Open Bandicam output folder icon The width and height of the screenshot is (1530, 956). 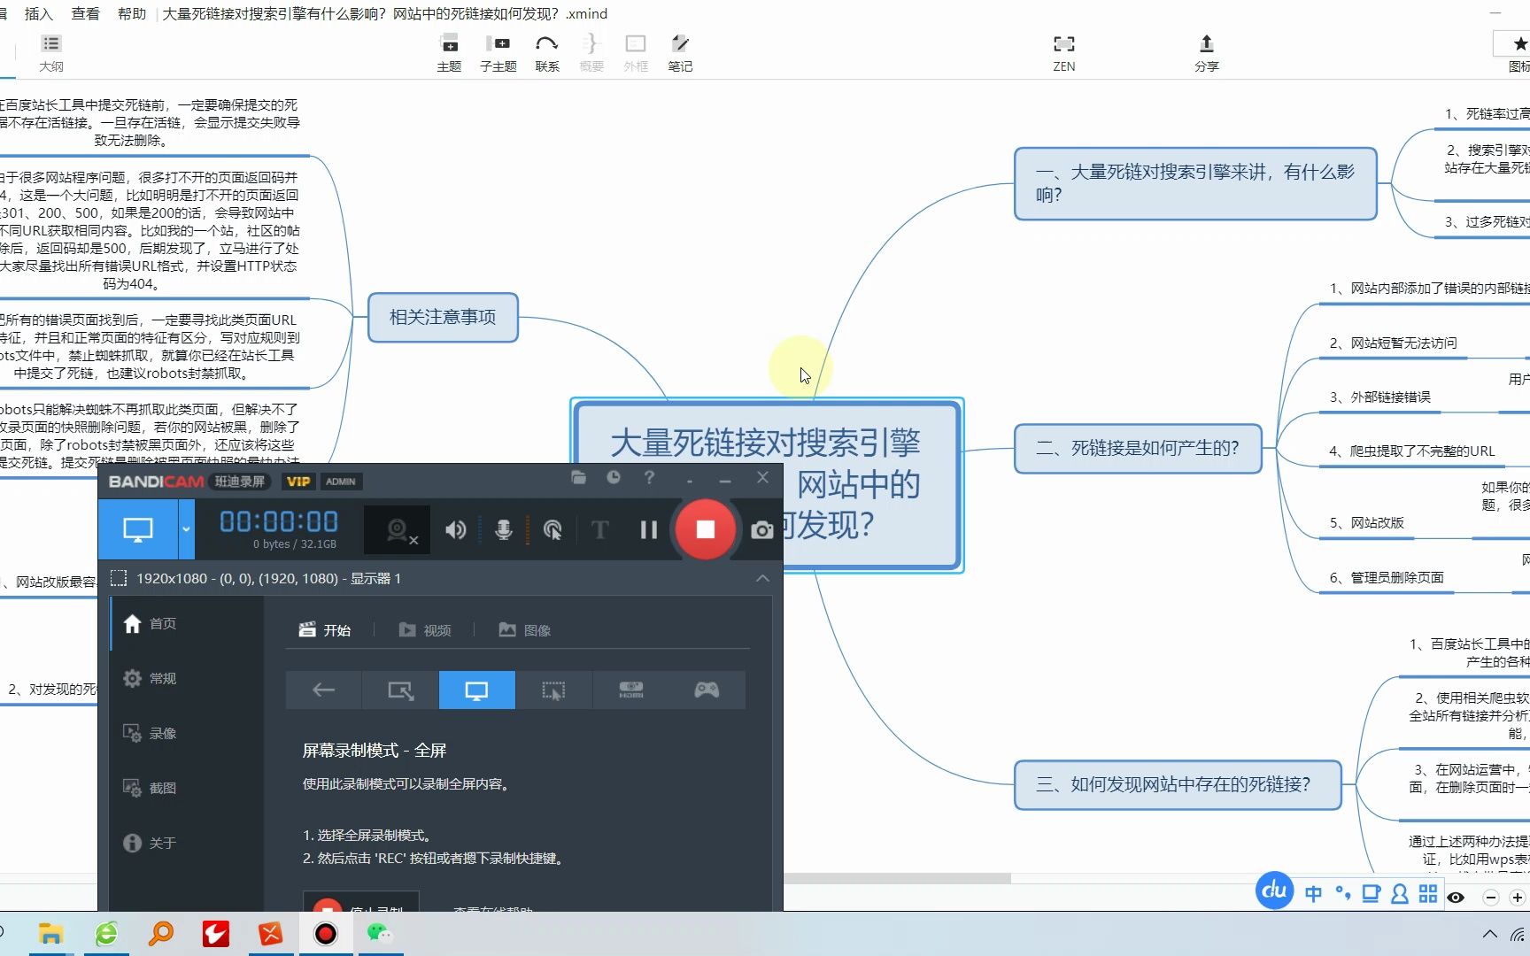[579, 478]
